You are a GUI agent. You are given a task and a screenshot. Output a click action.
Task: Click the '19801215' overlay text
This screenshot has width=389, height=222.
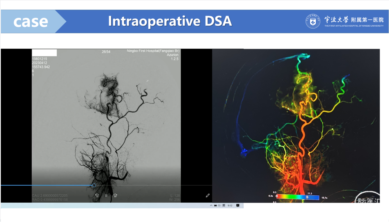(x=39, y=59)
